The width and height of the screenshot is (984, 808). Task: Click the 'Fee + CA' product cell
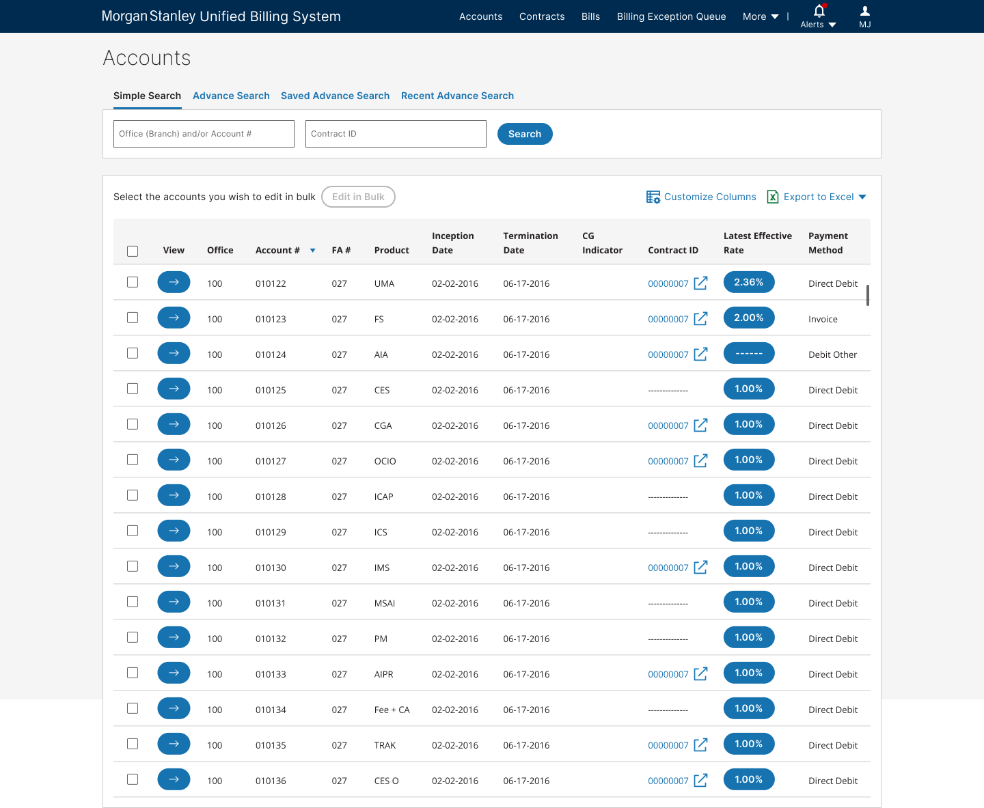click(x=392, y=710)
